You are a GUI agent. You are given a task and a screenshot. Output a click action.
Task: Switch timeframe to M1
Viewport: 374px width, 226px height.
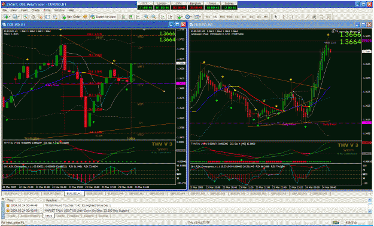(208, 17)
